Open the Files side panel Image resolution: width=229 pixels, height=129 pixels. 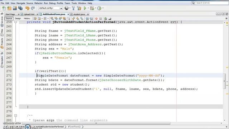[2, 33]
